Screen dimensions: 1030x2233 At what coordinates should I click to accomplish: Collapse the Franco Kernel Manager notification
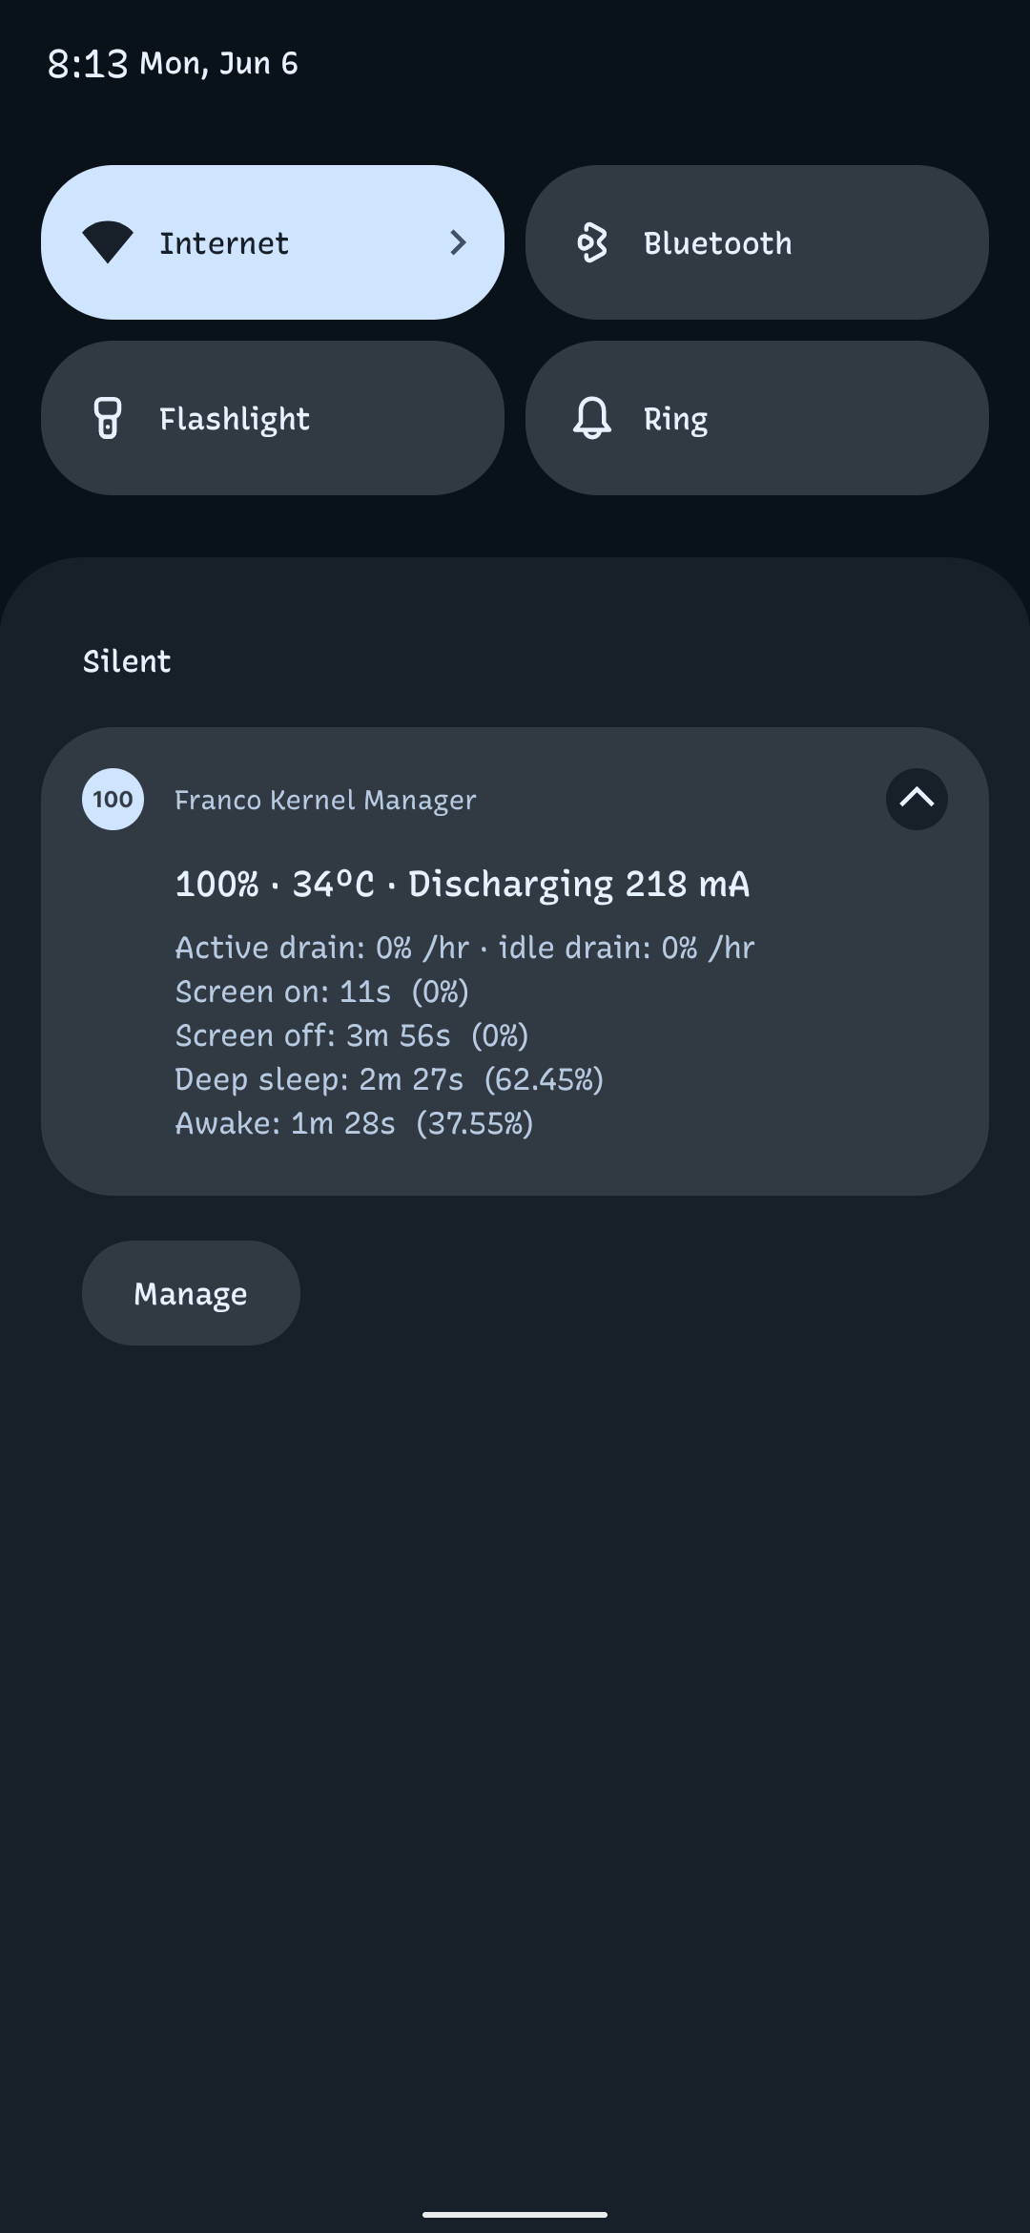coord(917,800)
